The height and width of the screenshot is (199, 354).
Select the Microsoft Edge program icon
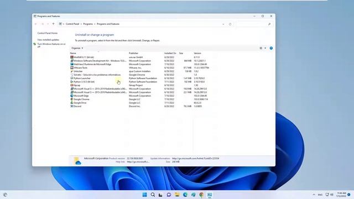coord(72,96)
